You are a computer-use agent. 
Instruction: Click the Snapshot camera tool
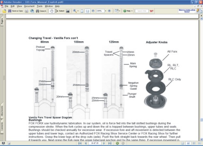click(68, 11)
